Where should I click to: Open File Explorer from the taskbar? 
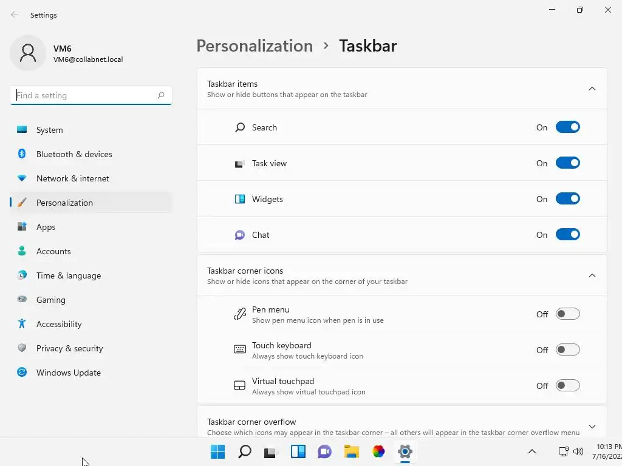pyautogui.click(x=352, y=451)
